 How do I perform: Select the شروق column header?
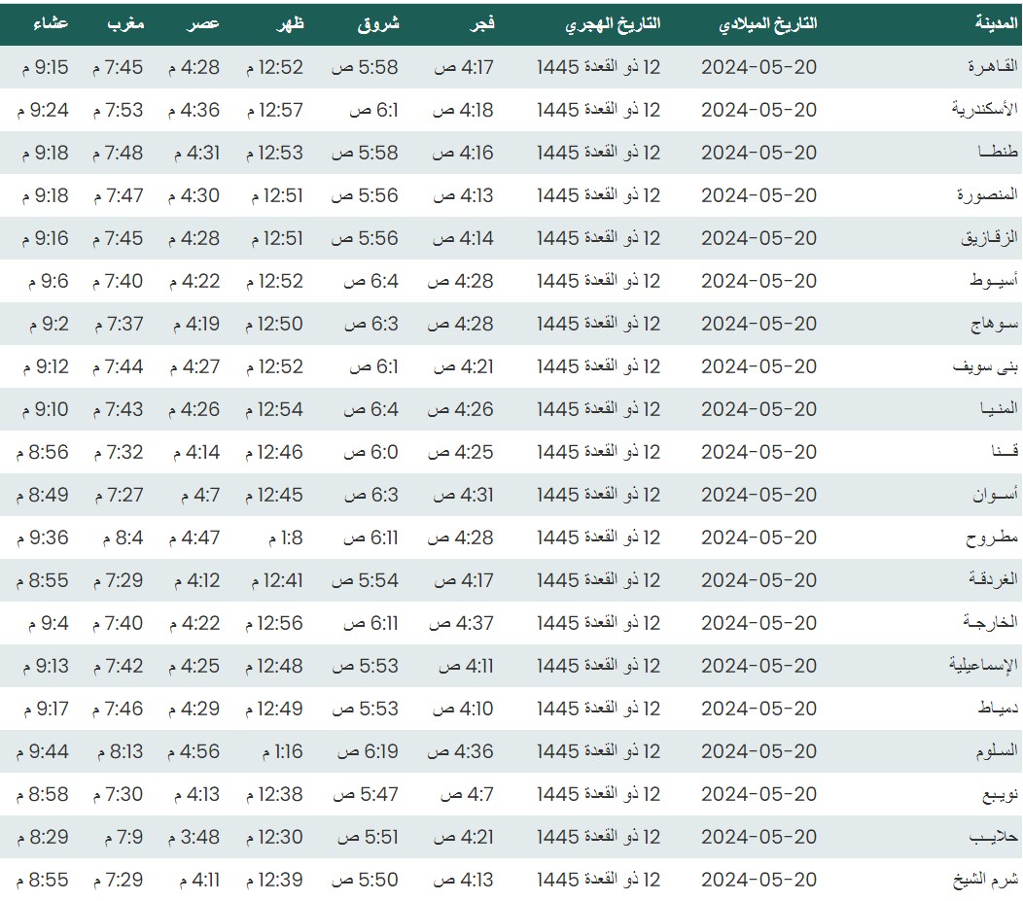(378, 24)
